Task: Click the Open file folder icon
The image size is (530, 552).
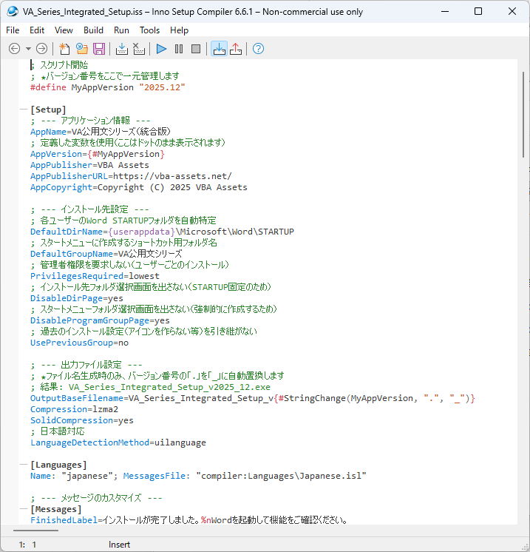Action: (x=81, y=49)
